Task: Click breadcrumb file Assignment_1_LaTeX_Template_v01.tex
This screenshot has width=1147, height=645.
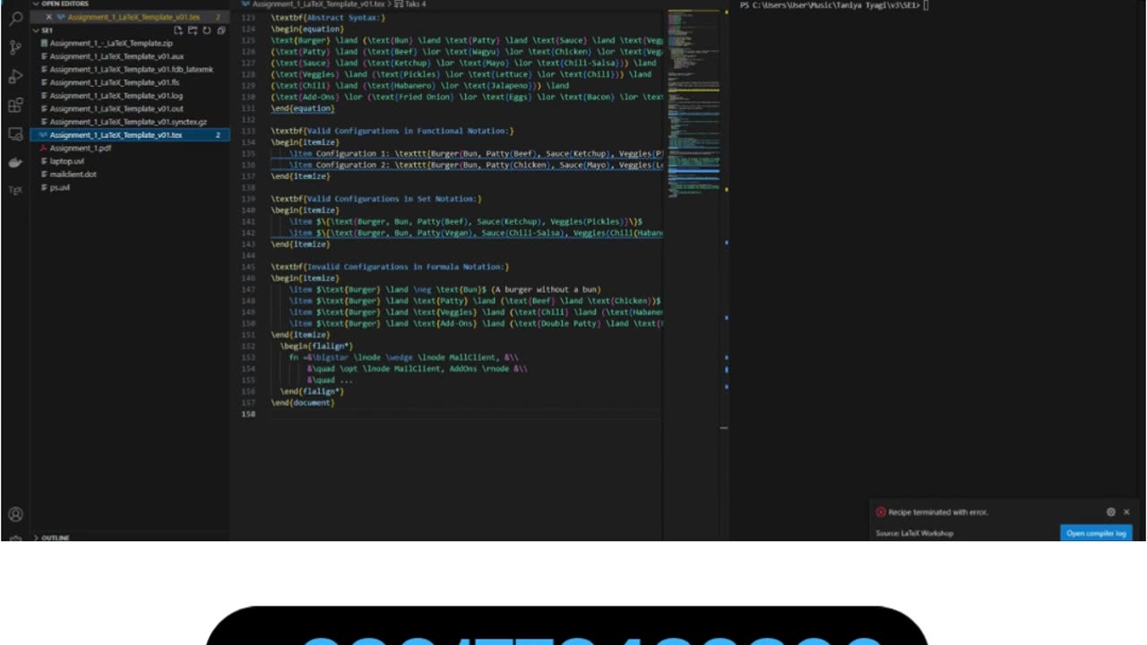Action: (318, 4)
